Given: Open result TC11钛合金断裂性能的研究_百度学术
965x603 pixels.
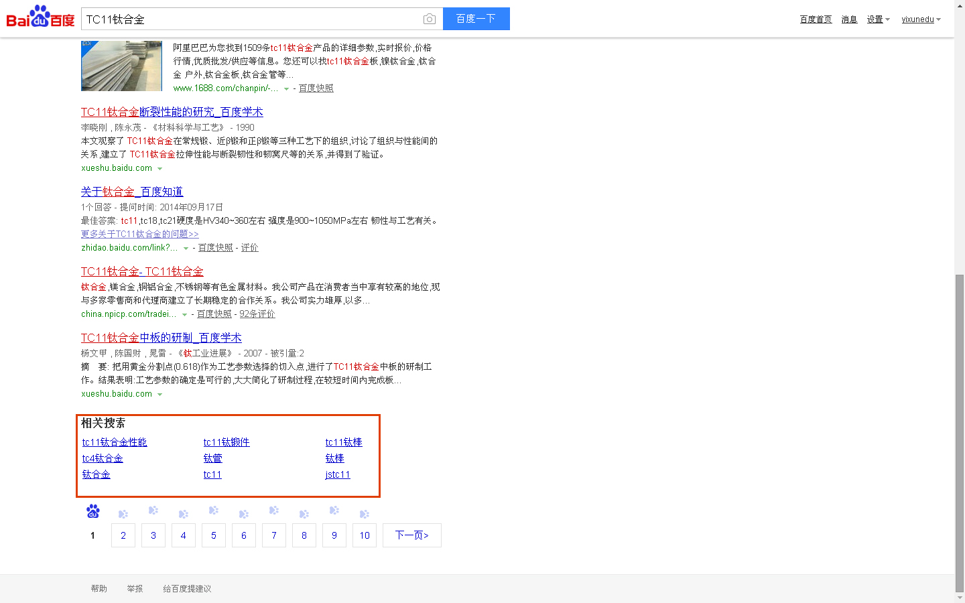Looking at the screenshot, I should (x=172, y=112).
